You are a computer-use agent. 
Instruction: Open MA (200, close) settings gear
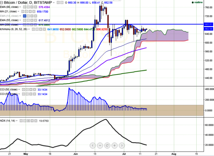click(28, 25)
